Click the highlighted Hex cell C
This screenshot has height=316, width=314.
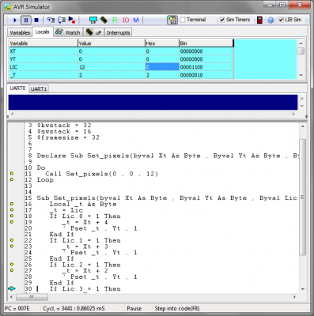pyautogui.click(x=162, y=67)
